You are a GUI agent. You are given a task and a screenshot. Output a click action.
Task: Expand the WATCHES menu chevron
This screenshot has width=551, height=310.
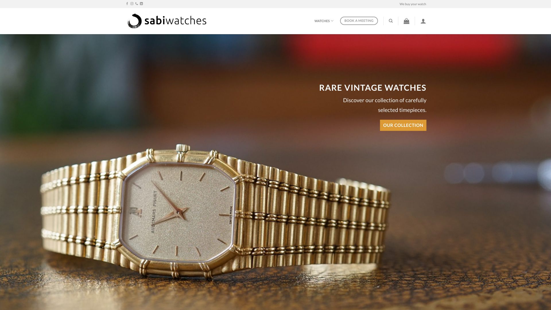point(332,21)
